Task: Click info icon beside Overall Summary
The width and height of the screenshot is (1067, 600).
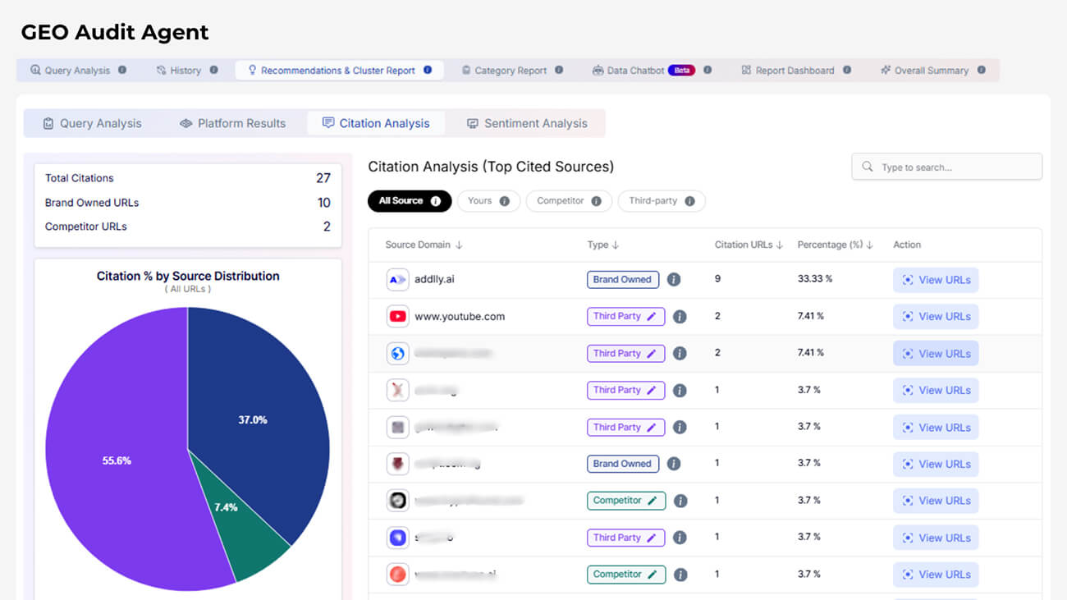Action: [981, 70]
